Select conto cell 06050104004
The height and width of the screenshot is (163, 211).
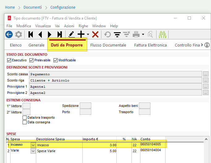(153, 151)
